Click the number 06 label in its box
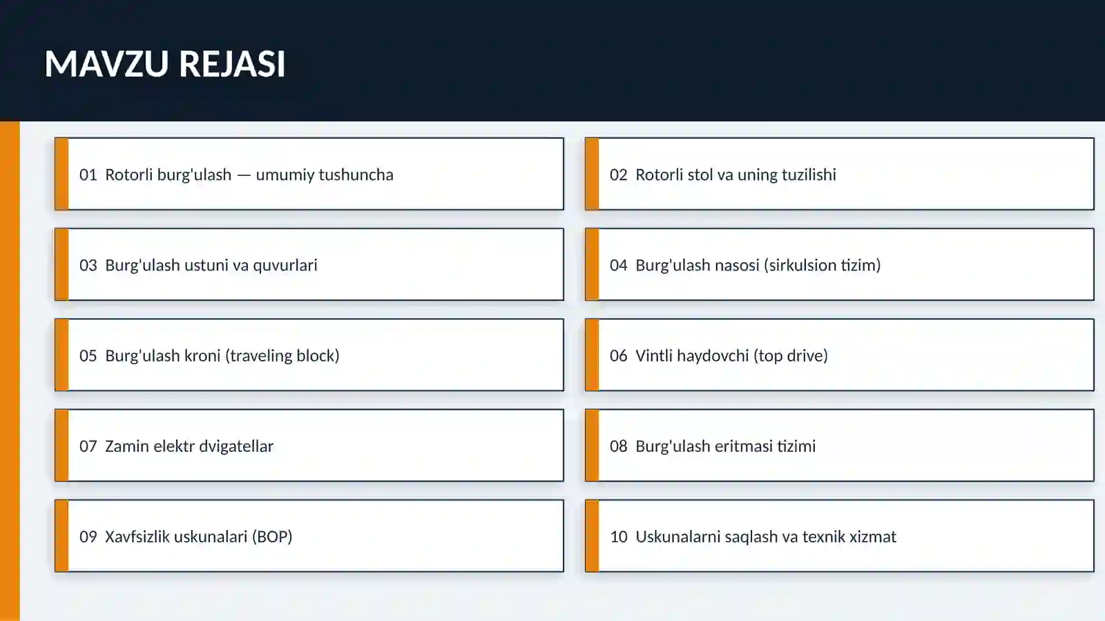 tap(618, 355)
